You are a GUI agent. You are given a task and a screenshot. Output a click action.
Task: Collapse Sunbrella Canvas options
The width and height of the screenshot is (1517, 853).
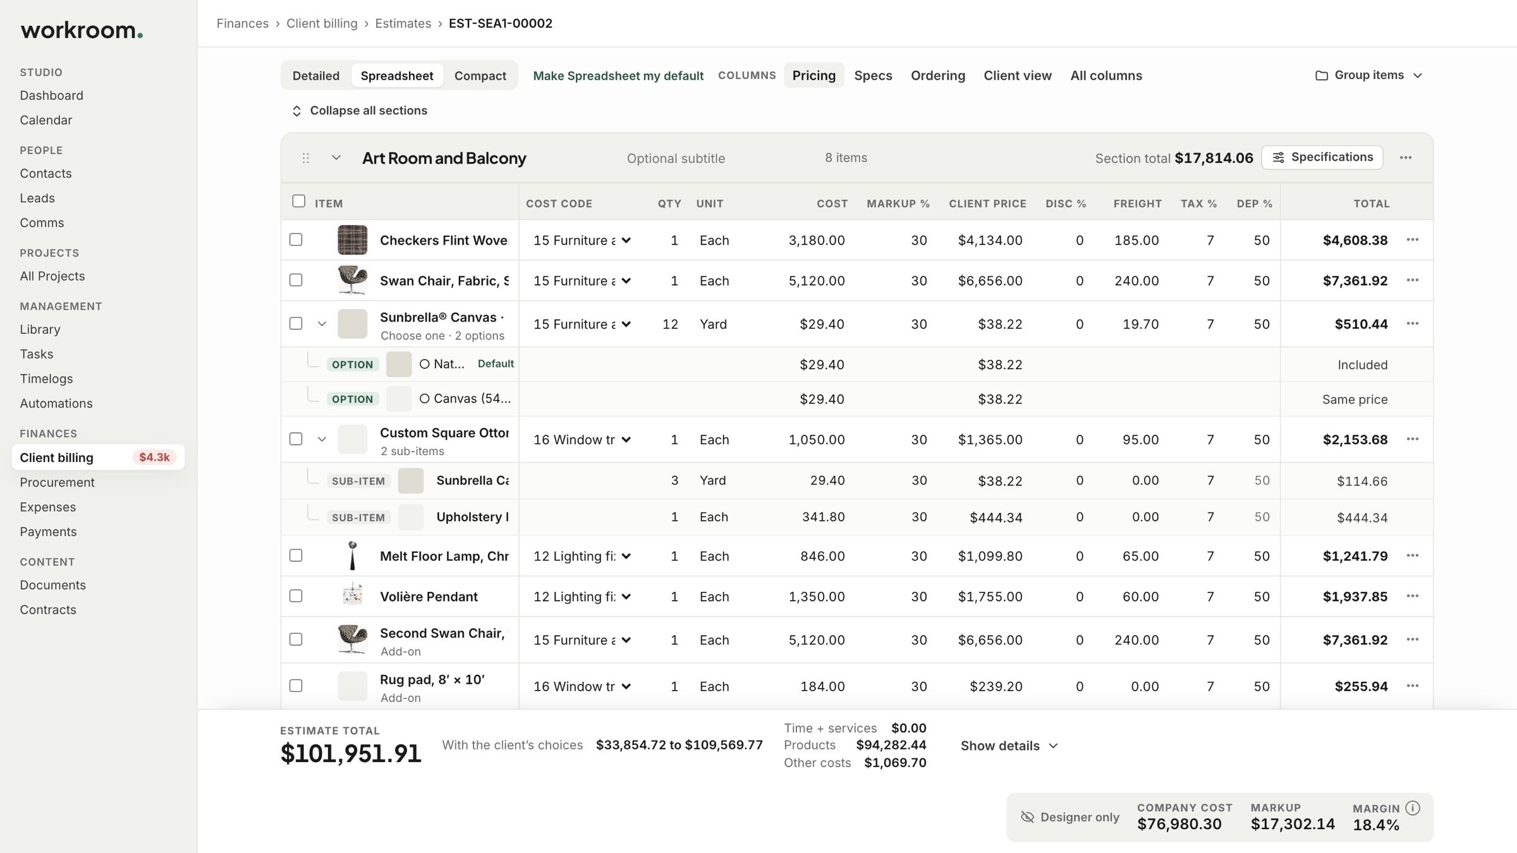coord(322,324)
